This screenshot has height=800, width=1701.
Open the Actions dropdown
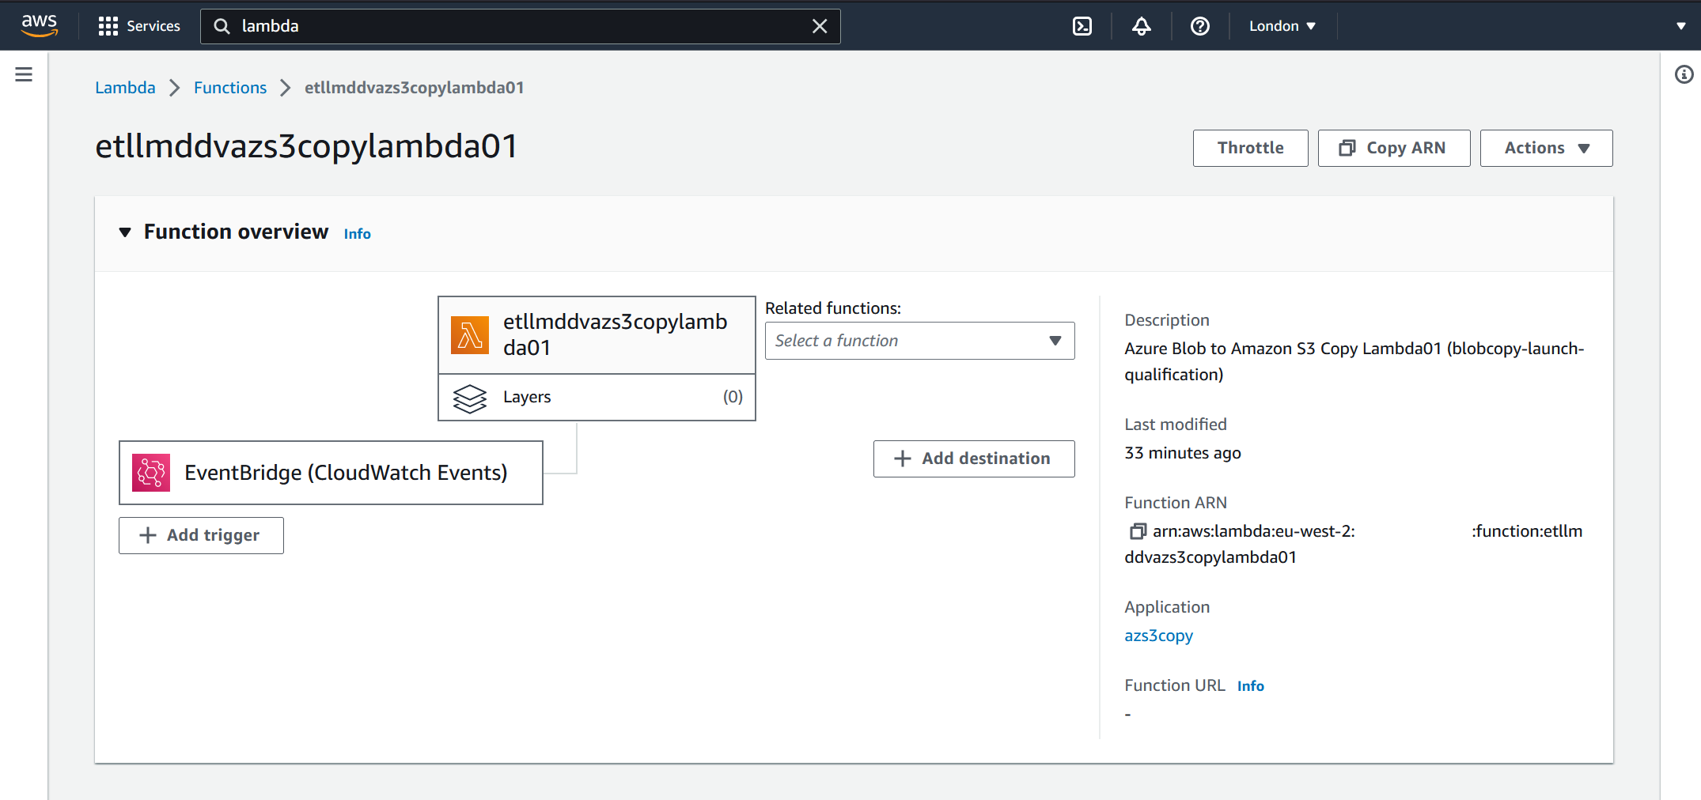click(x=1544, y=148)
